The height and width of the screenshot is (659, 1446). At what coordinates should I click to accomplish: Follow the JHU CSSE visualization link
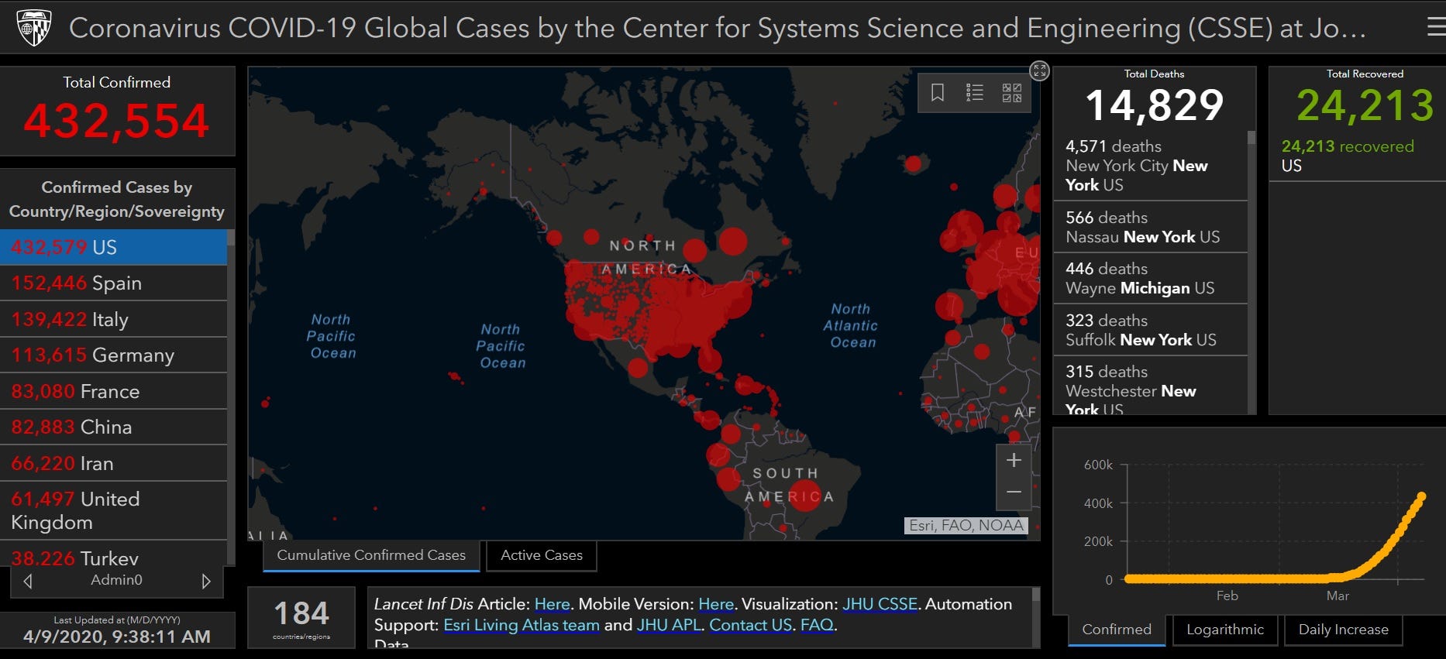pos(880,604)
